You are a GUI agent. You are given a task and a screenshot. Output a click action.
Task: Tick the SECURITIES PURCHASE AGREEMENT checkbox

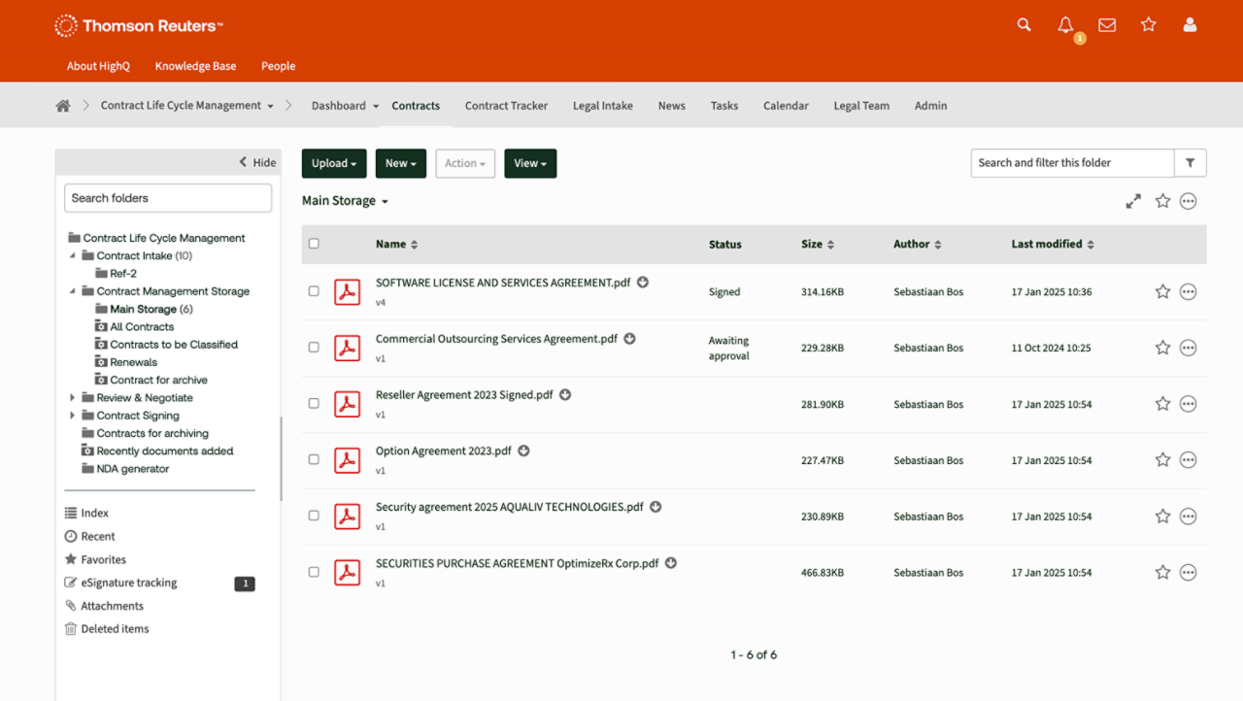coord(314,573)
